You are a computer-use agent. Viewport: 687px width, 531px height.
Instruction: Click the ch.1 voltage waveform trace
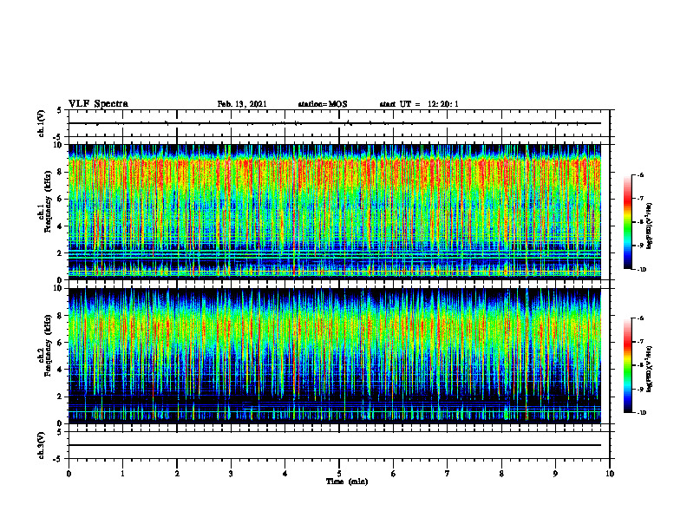(334, 123)
